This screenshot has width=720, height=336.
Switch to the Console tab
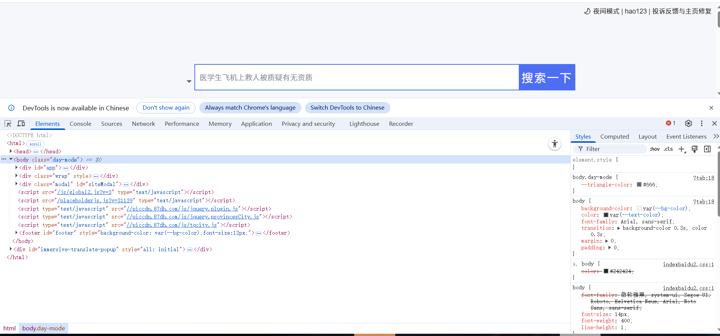pyautogui.click(x=81, y=124)
